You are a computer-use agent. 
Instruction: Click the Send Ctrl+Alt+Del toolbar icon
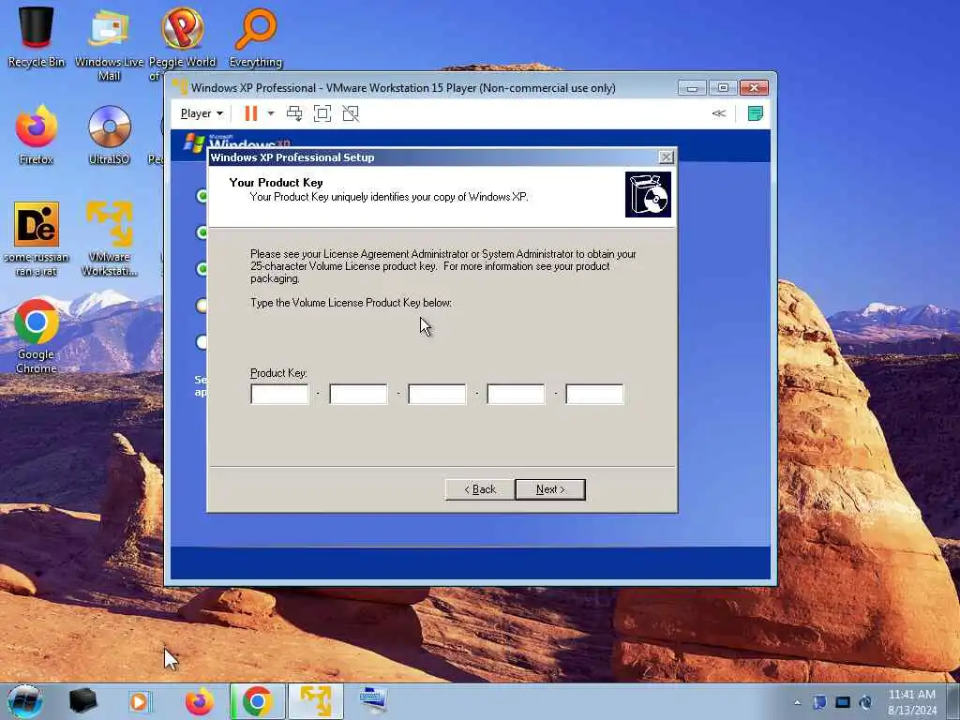294,113
